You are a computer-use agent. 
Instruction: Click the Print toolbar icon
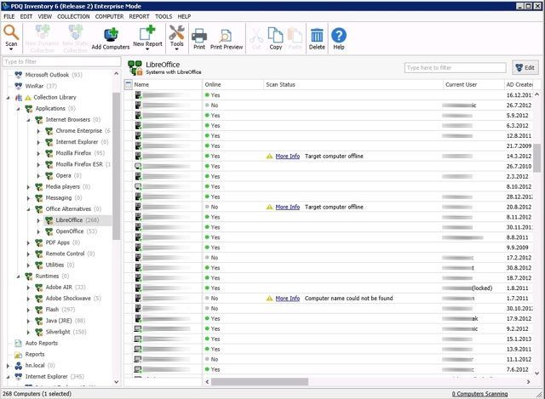tap(199, 36)
